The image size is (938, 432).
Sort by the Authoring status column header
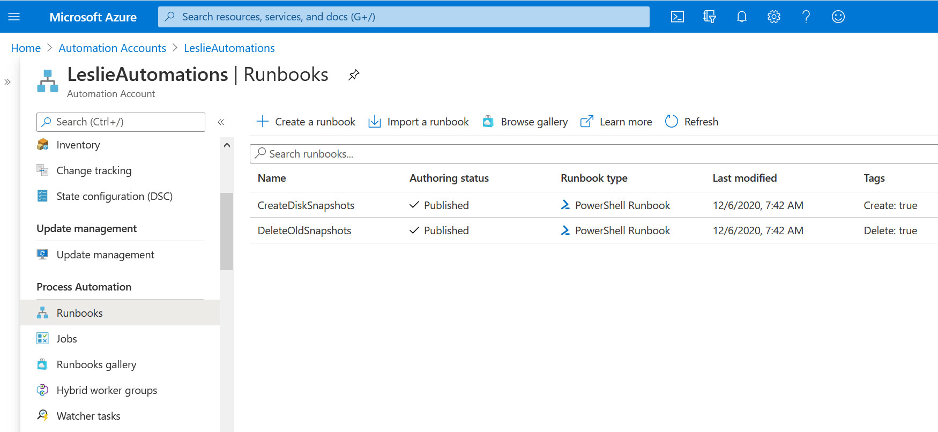pyautogui.click(x=449, y=178)
